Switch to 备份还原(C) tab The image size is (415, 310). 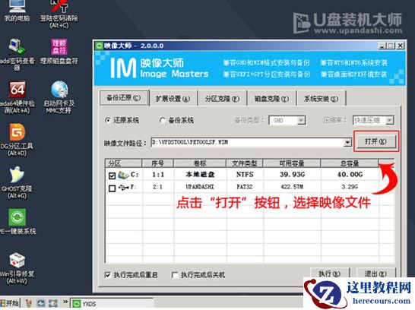124,98
